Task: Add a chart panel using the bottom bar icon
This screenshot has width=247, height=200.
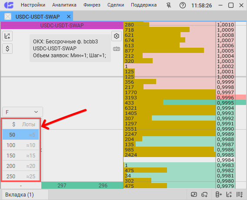Action: click(229, 194)
